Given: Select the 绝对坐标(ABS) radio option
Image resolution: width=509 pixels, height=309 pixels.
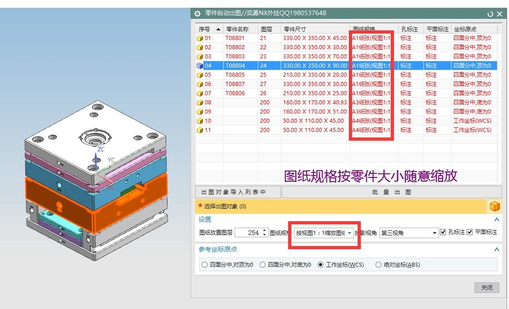Looking at the screenshot, I should point(378,264).
